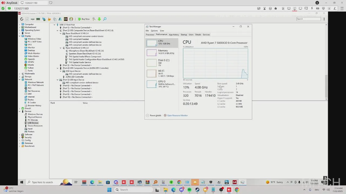Click the magnifier search icon in AIDA64 toolbar
The image size is (346, 194).
[x=105, y=19]
